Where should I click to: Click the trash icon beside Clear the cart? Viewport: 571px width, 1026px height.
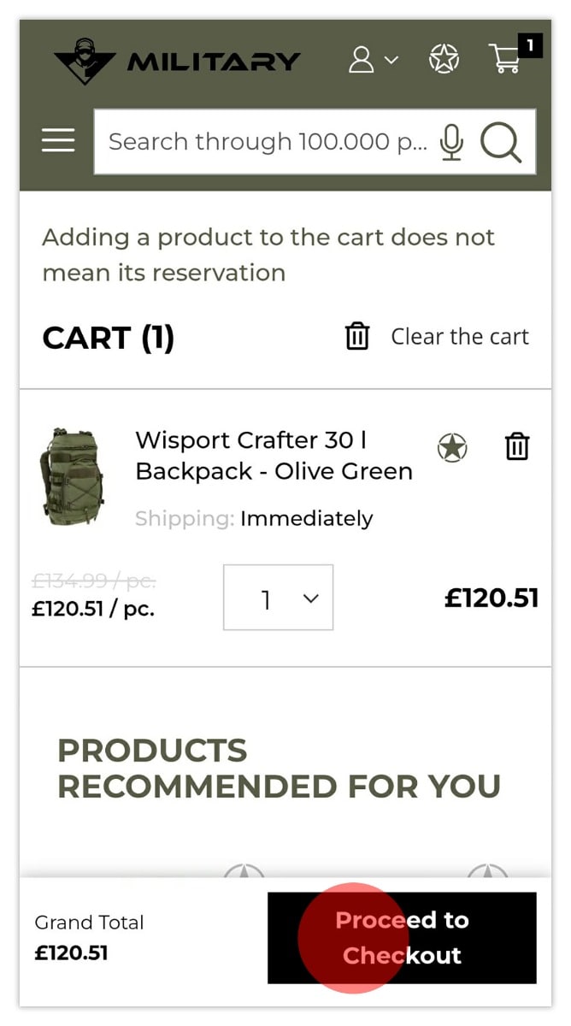tap(357, 336)
